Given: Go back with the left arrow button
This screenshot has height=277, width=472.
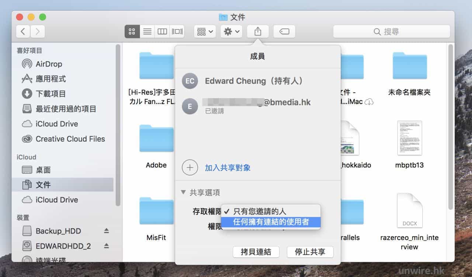Looking at the screenshot, I should click(23, 32).
